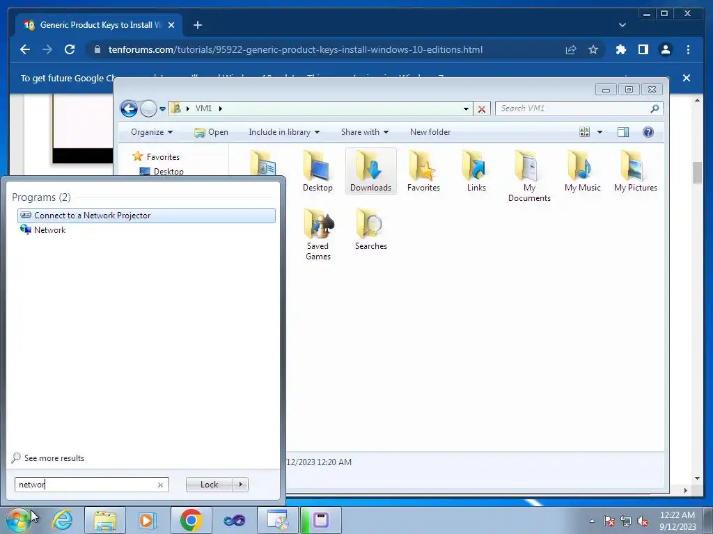713x534 pixels.
Task: Dismiss the Chrome update notification bar
Action: pos(687,78)
